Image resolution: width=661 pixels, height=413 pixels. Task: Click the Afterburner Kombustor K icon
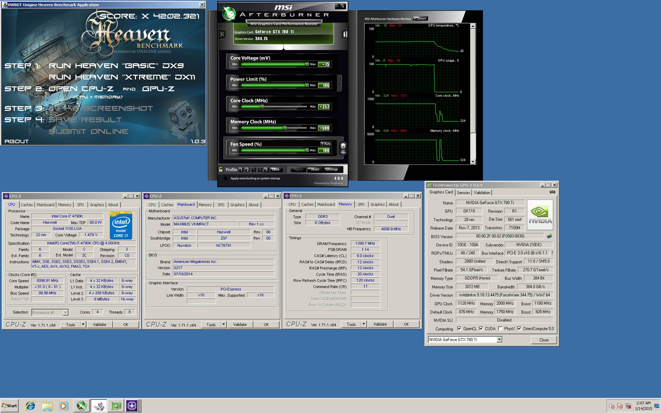click(222, 34)
